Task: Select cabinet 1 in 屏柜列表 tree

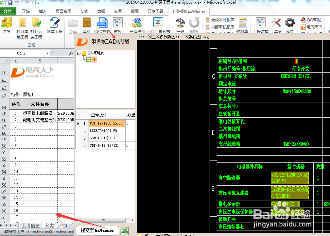Action: [91, 59]
